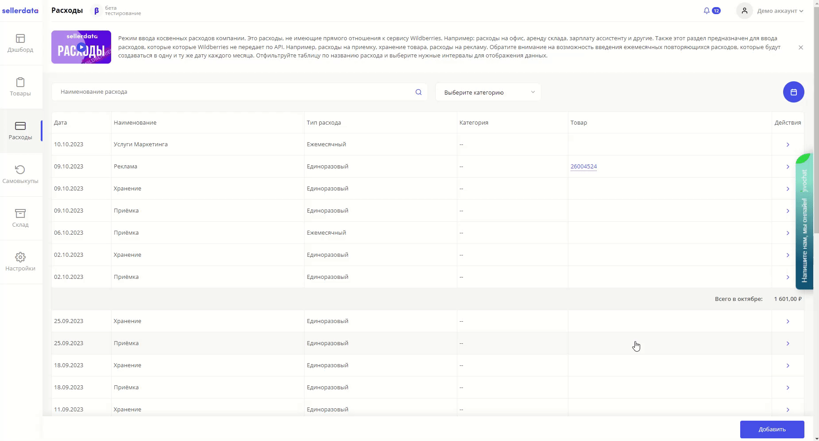Click the notifications bell icon

coord(707,11)
